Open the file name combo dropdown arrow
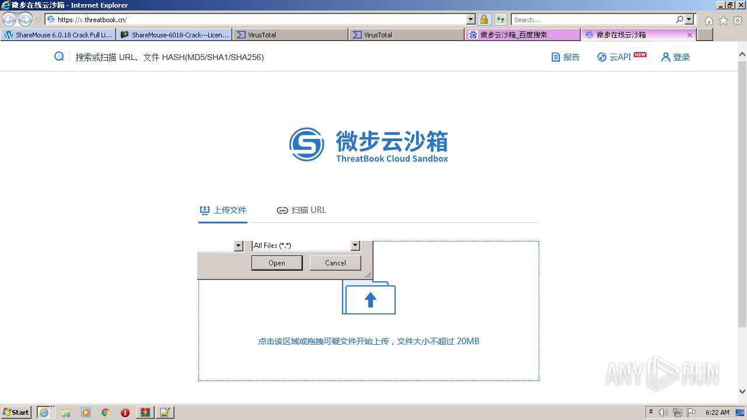Viewport: 747px width, 420px height. tap(238, 246)
